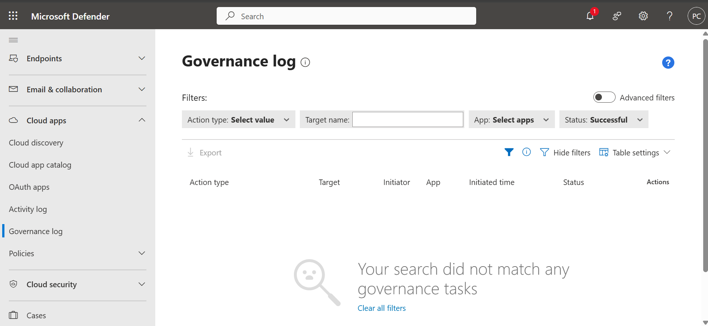The height and width of the screenshot is (326, 708).
Task: Open the Table settings dropdown arrow
Action: (667, 152)
